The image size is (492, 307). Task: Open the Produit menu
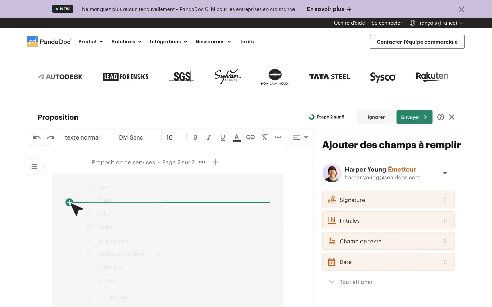pos(91,42)
